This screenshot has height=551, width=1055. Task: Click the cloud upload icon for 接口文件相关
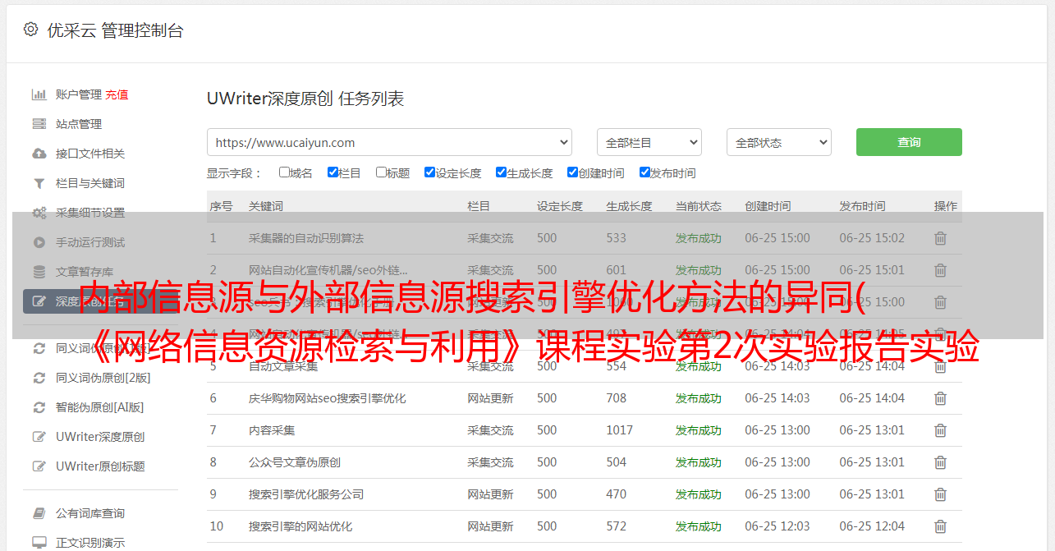click(39, 154)
